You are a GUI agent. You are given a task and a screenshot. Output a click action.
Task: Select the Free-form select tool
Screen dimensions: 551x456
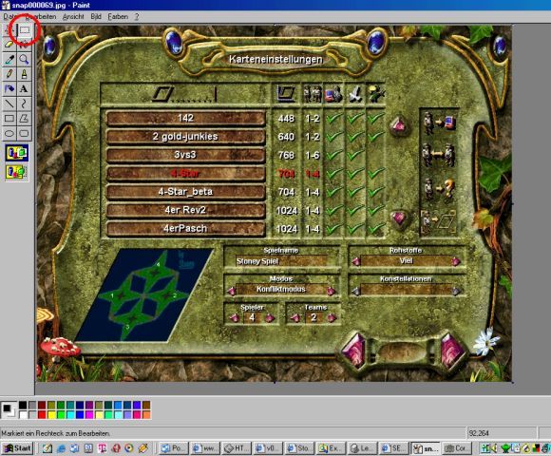point(9,30)
